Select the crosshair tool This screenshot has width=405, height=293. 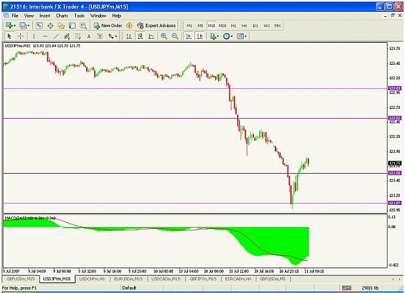20,36
